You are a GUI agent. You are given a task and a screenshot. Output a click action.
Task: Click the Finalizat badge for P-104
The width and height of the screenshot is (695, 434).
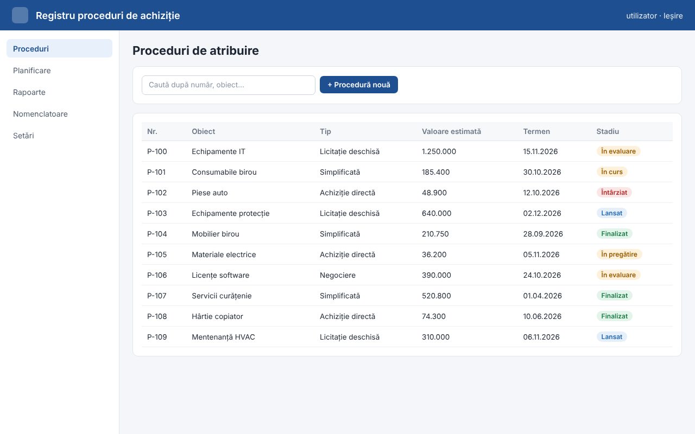[615, 234]
